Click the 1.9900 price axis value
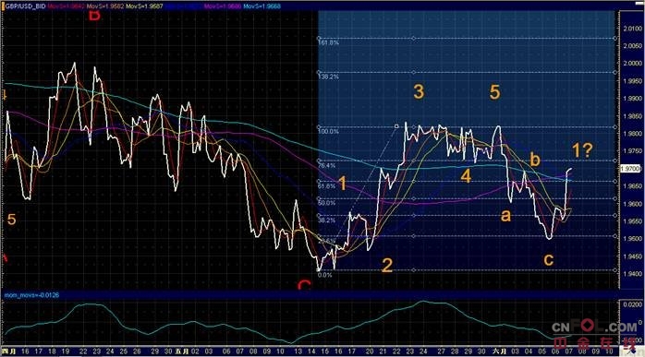This screenshot has height=357, width=645. point(632,99)
